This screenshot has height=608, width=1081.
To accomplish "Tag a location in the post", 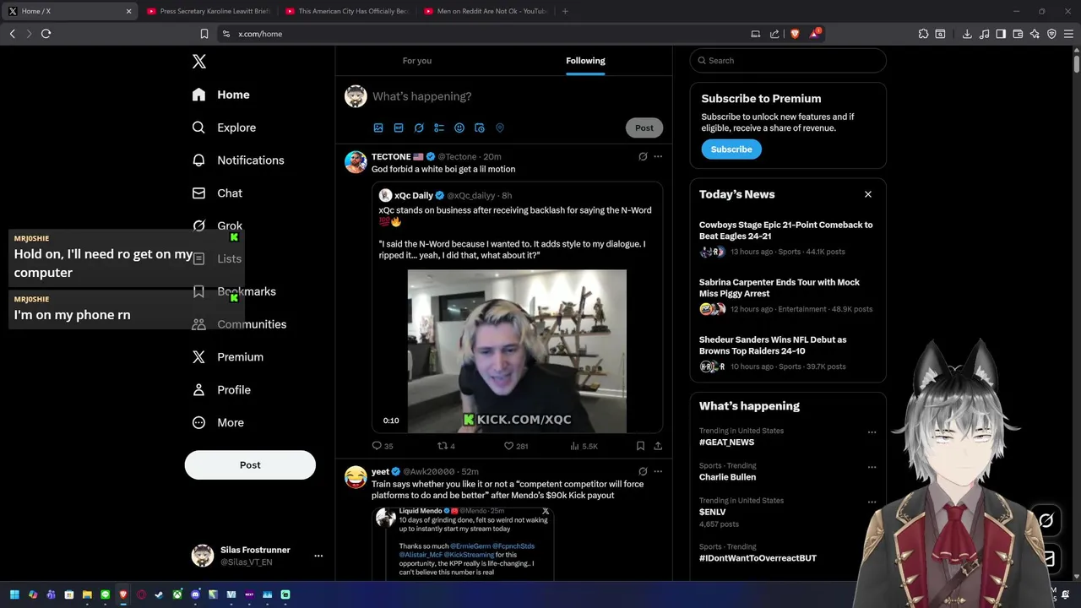I will coord(500,128).
